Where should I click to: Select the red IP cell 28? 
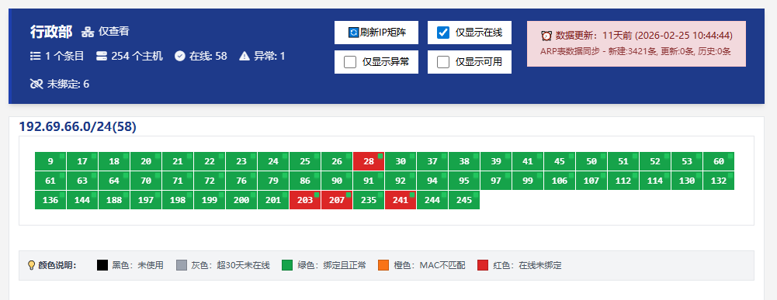(369, 161)
